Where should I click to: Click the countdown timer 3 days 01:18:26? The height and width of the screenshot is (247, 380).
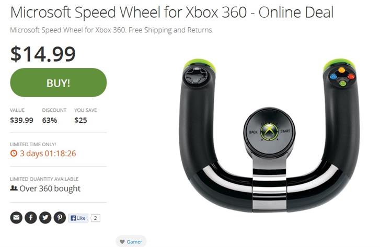click(48, 154)
